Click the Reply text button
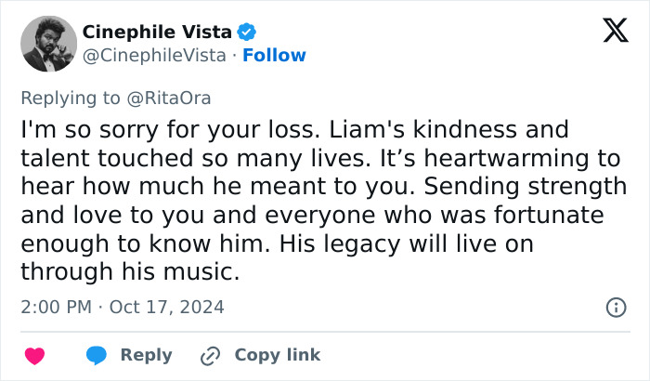 pos(147,355)
